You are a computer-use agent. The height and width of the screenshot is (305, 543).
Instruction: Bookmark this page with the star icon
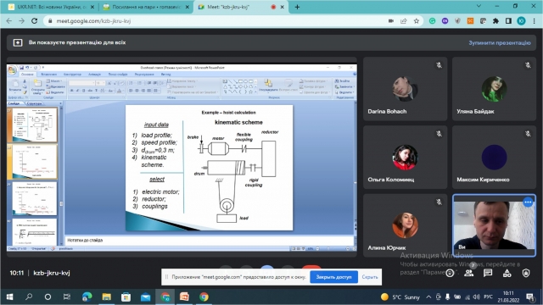click(417, 21)
